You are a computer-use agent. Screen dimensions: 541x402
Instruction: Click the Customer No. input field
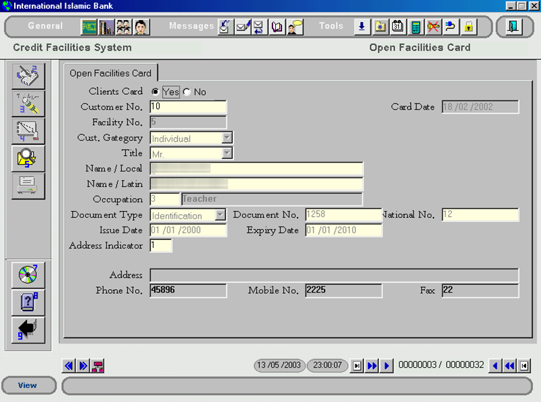[188, 107]
